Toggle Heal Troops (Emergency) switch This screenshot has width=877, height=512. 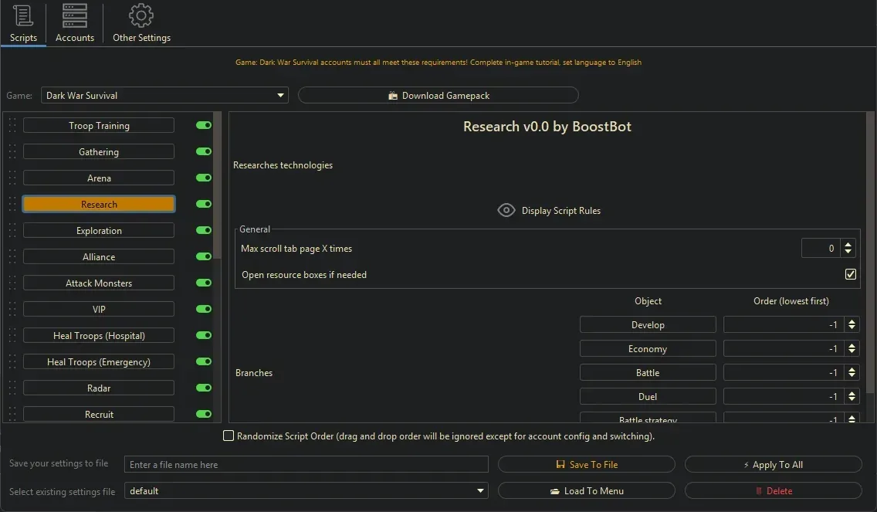pos(204,362)
